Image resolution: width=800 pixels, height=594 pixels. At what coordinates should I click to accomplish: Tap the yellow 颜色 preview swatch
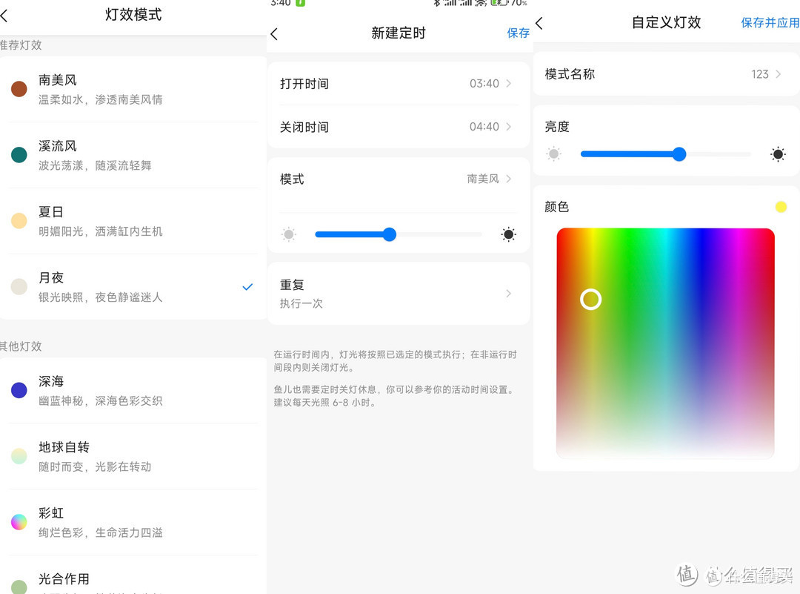[781, 207]
